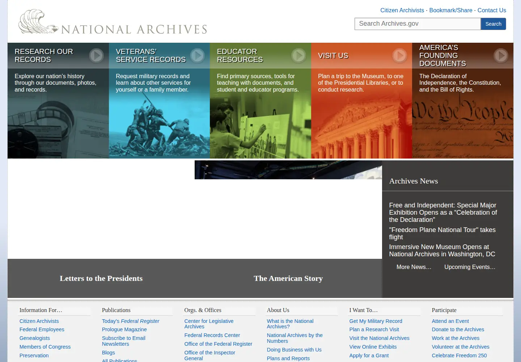Open the Bookmark/Share link
This screenshot has height=362, width=521.
pos(451,10)
